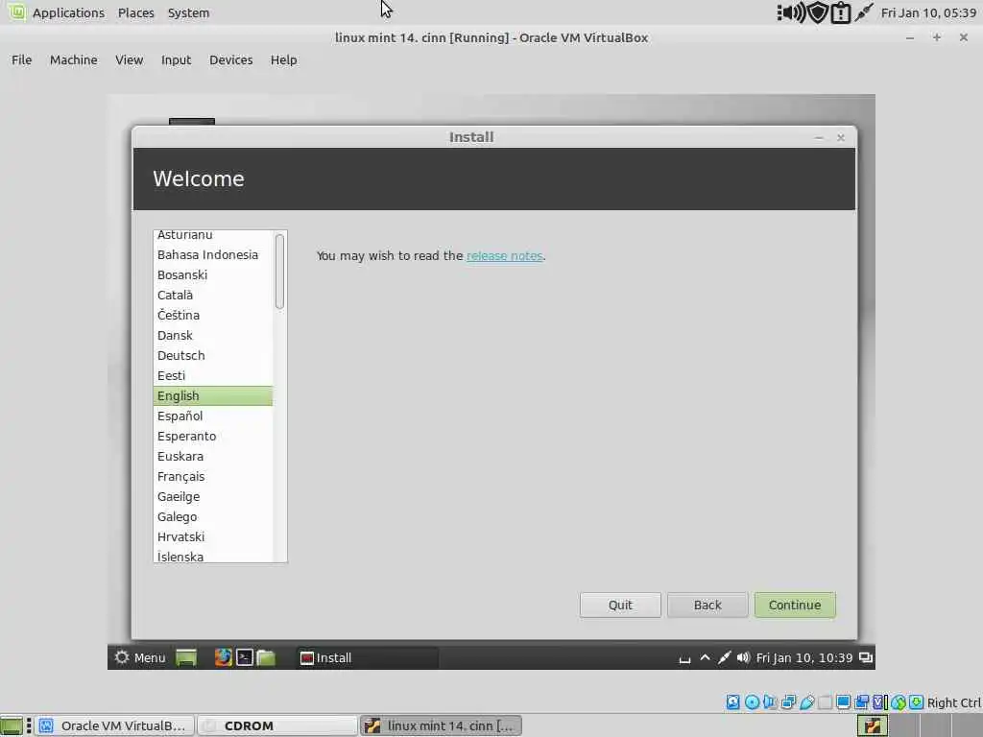Launch Firefox from the guest panel
Screen dimensions: 983x737
coord(223,657)
